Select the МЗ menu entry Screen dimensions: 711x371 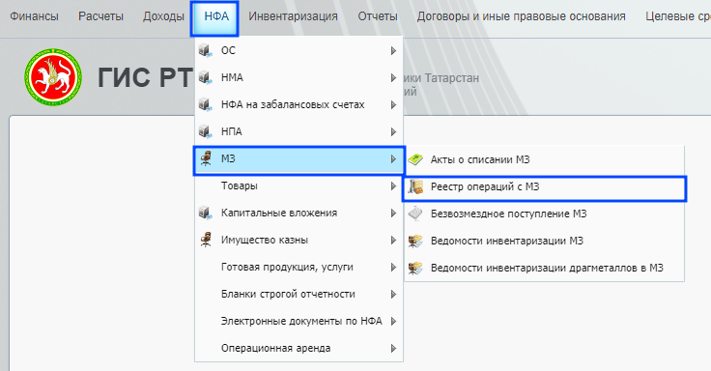click(299, 160)
